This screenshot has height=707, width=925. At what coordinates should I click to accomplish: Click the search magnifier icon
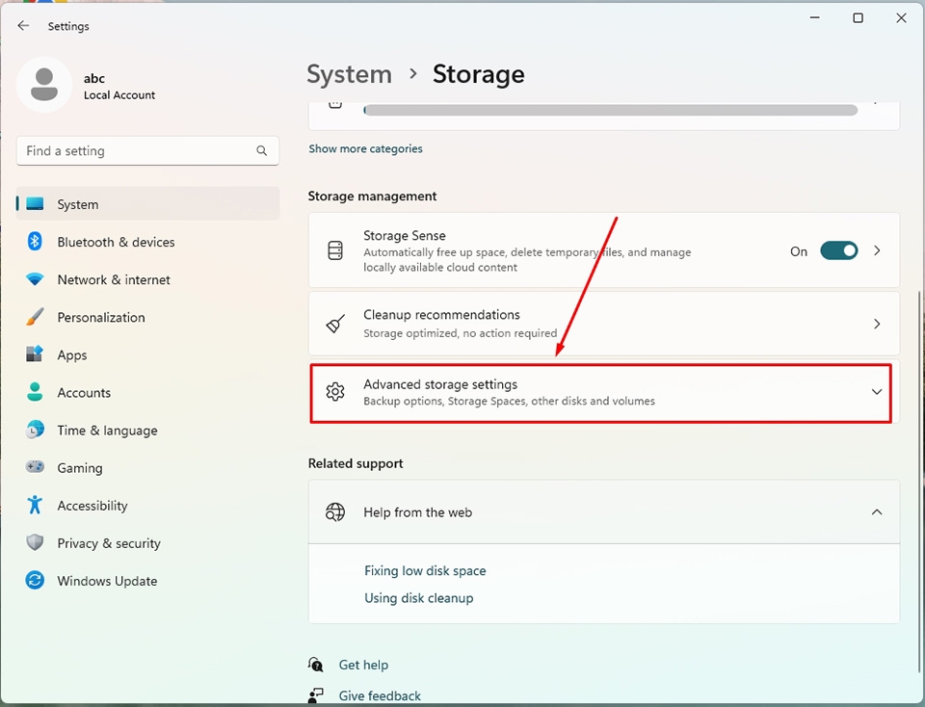coord(261,151)
